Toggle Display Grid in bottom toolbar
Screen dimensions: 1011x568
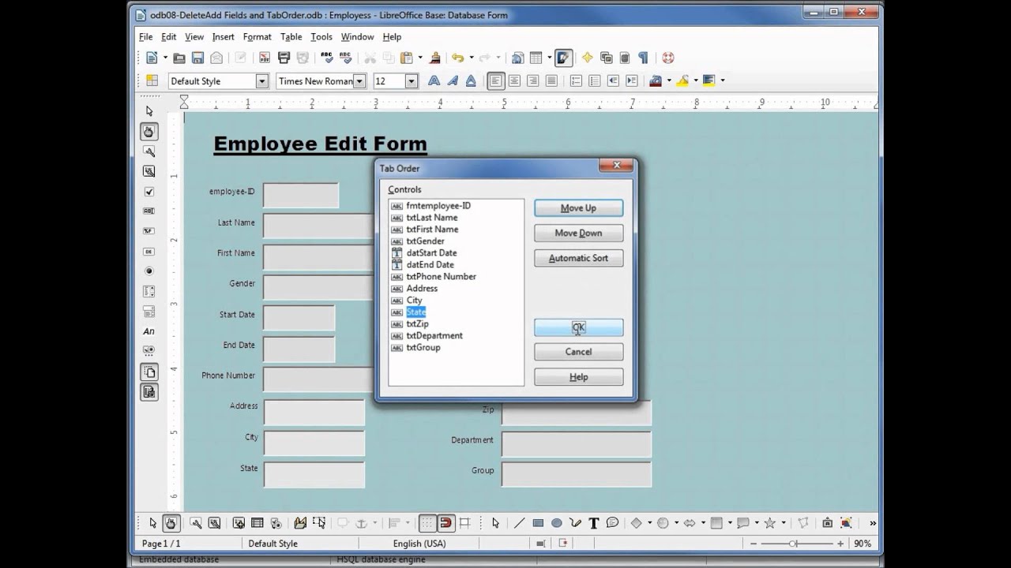pos(427,522)
